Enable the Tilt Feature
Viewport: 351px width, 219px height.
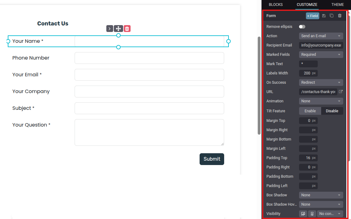tap(310, 111)
